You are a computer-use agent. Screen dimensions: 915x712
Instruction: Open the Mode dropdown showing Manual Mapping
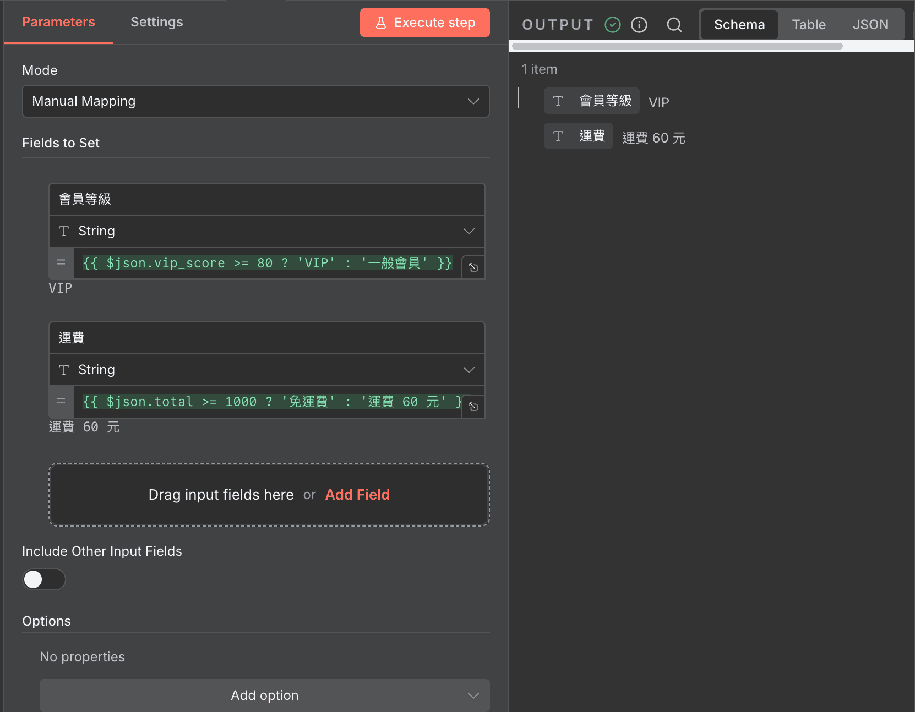[x=255, y=101]
